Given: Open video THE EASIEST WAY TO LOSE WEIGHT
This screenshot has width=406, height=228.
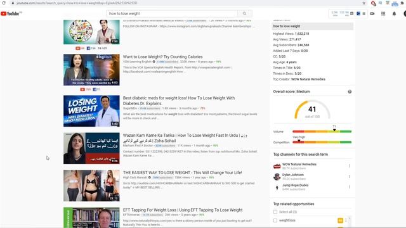Looking at the screenshot, I should pyautogui.click(x=183, y=172).
